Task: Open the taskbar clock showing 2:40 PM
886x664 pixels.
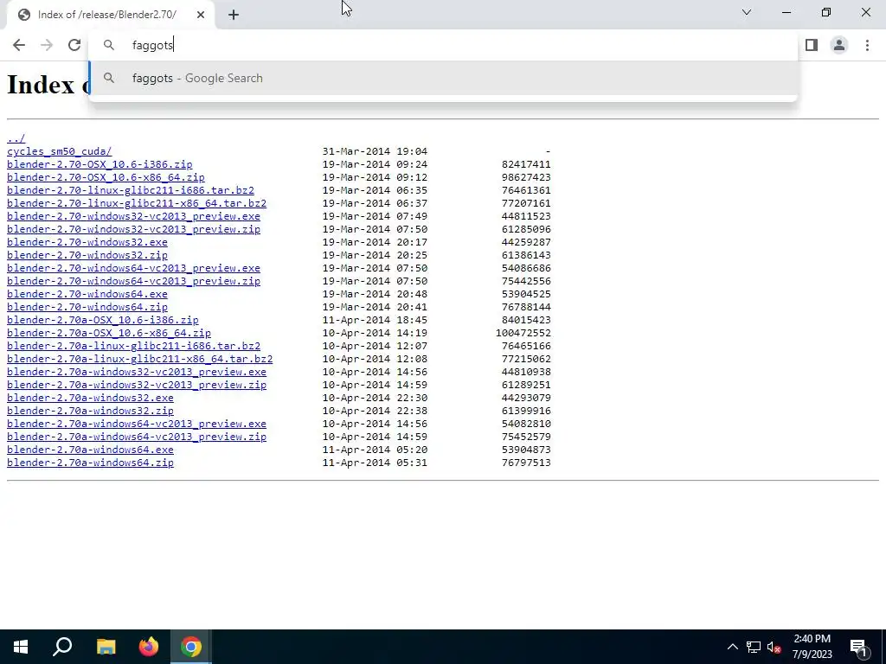Action: 812,647
